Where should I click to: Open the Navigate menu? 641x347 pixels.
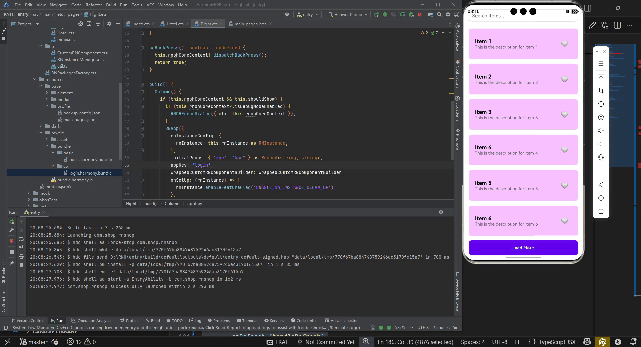(58, 5)
